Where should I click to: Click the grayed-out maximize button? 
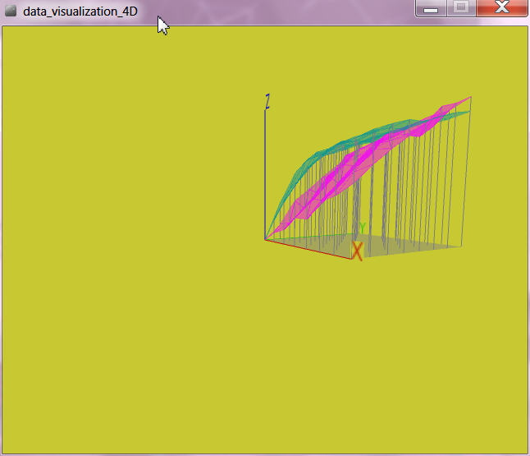461,8
